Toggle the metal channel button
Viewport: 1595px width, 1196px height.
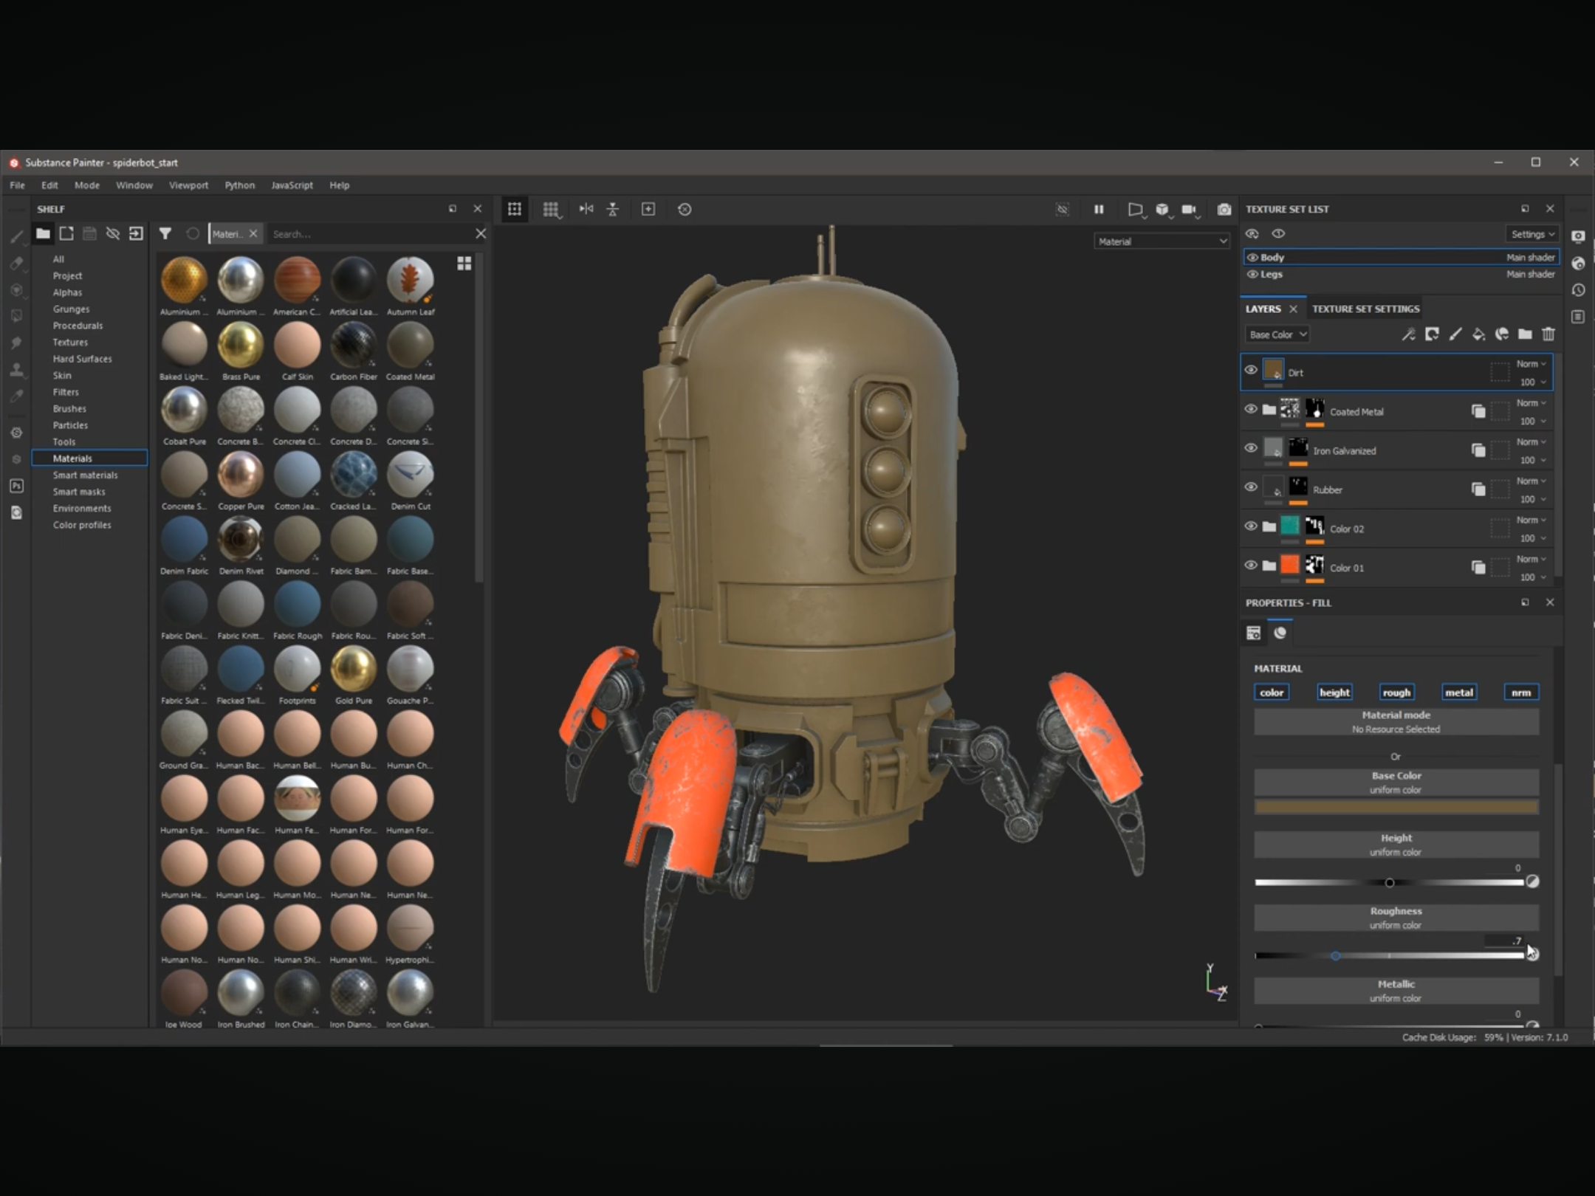tap(1458, 692)
